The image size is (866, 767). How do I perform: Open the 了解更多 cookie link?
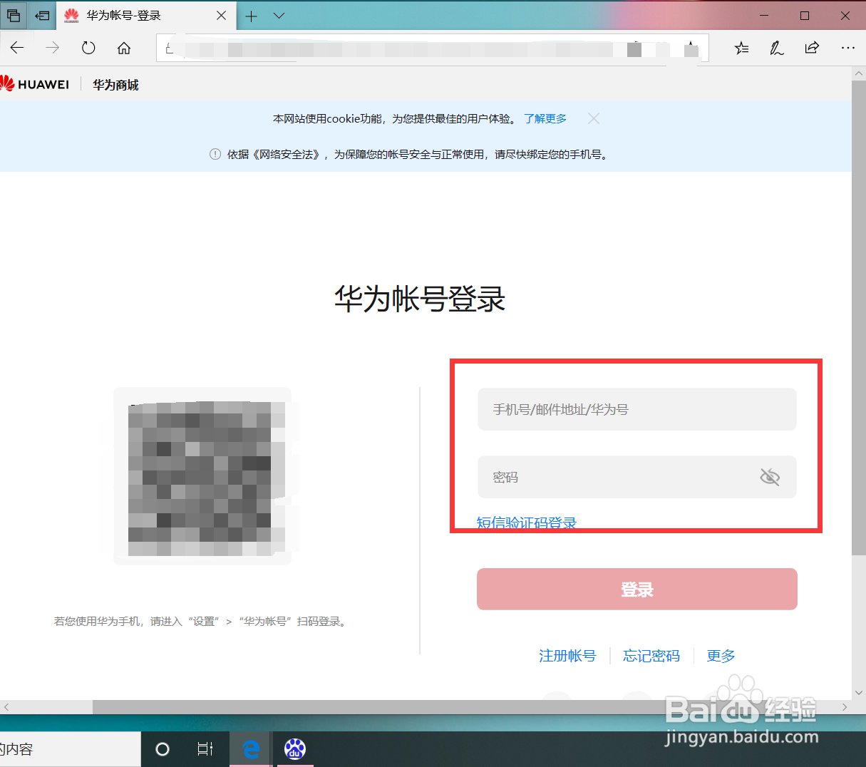(545, 118)
